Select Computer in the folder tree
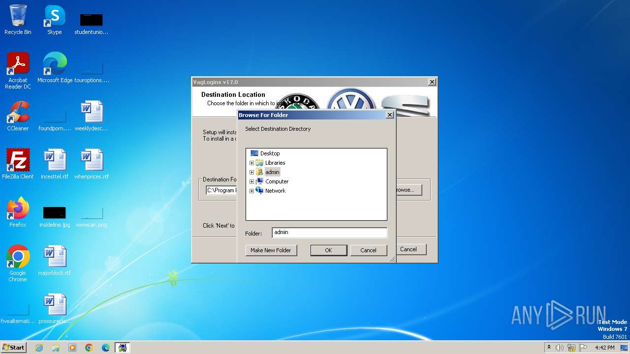Image resolution: width=630 pixels, height=354 pixels. tap(277, 181)
